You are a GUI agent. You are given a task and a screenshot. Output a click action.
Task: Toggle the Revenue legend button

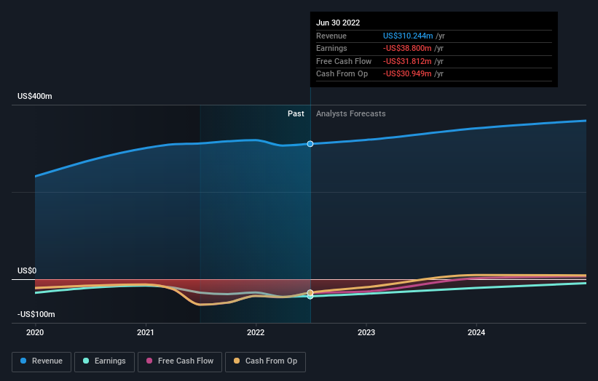pos(42,361)
